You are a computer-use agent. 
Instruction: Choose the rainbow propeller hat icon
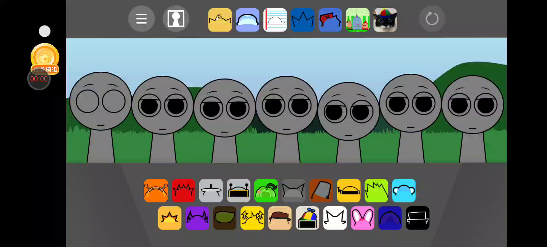click(307, 218)
